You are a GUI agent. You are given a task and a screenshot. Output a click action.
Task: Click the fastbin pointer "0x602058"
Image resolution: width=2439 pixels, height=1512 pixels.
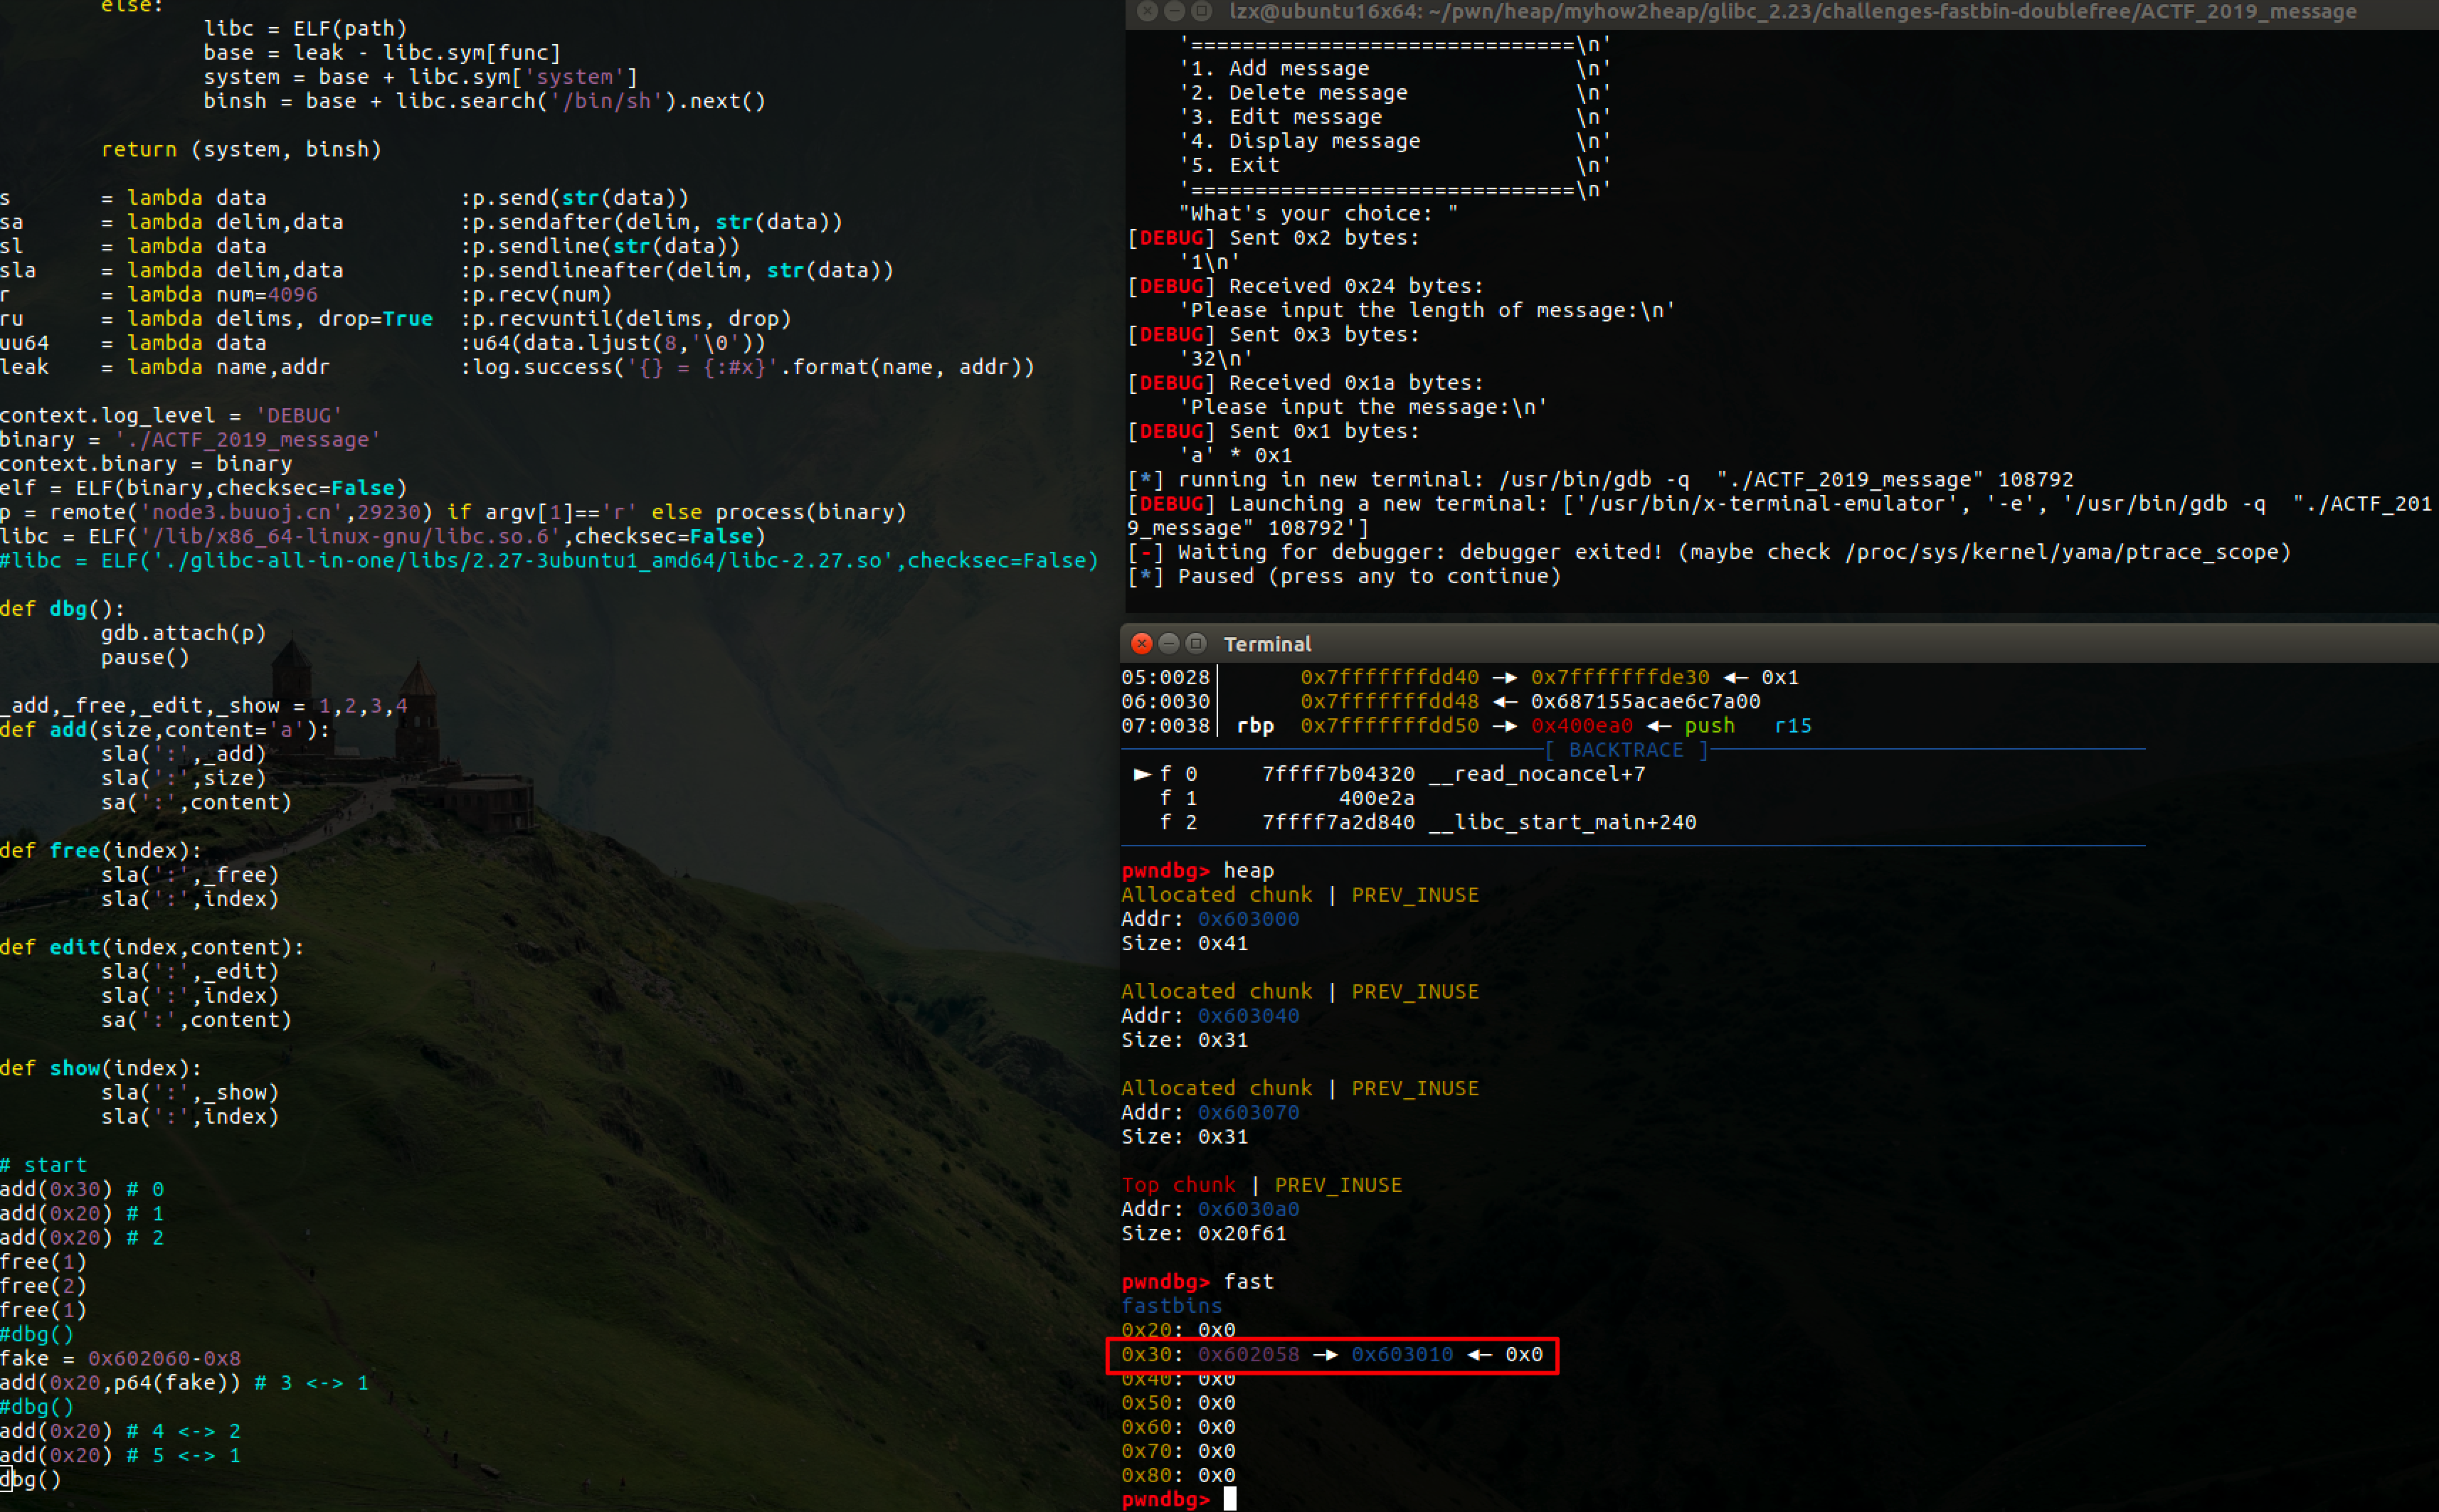coord(1249,1355)
